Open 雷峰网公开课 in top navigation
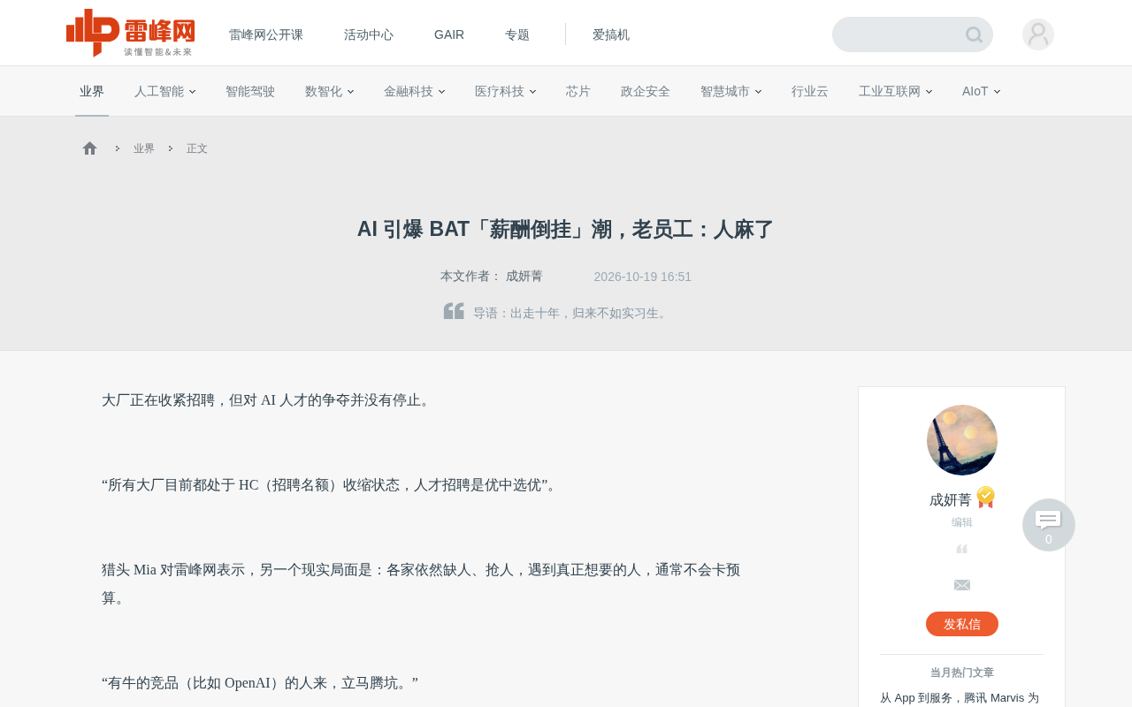The width and height of the screenshot is (1132, 707). pyautogui.click(x=266, y=34)
